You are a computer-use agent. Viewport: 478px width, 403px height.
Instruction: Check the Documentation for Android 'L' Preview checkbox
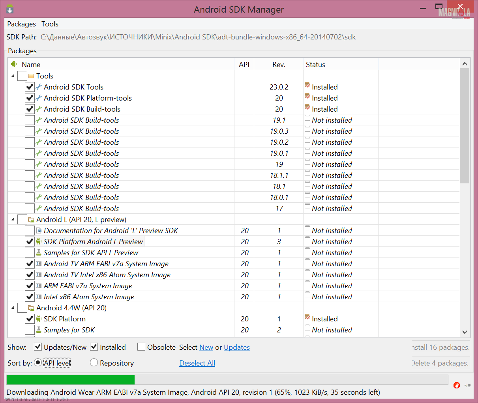[30, 230]
